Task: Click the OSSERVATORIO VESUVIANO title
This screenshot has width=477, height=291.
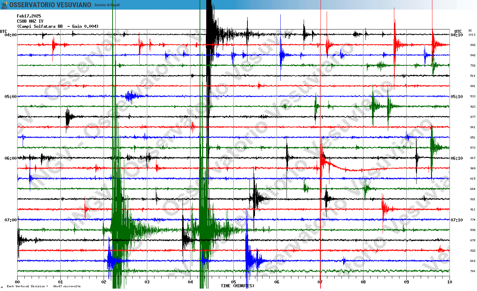Action: coord(50,5)
